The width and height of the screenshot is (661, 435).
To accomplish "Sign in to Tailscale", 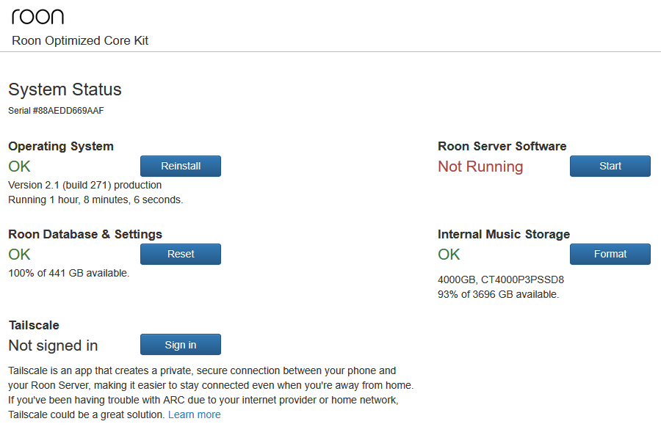I will 180,345.
